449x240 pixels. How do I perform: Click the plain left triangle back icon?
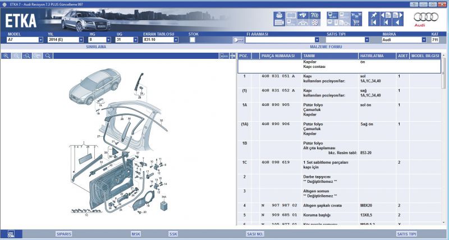pos(397,22)
